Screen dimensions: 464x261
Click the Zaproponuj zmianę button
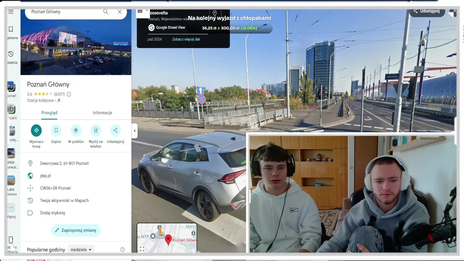tap(76, 230)
